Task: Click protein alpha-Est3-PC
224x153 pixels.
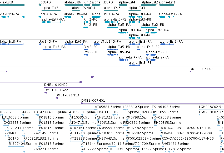Action: (x=148, y=47)
